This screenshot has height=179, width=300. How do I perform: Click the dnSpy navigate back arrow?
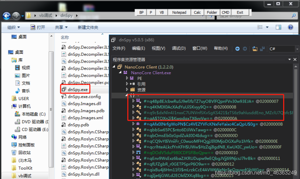click(x=237, y=49)
